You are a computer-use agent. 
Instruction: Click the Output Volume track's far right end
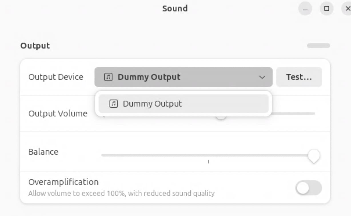(x=314, y=114)
